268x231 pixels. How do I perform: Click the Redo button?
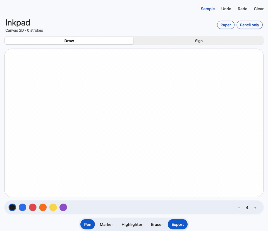click(242, 9)
